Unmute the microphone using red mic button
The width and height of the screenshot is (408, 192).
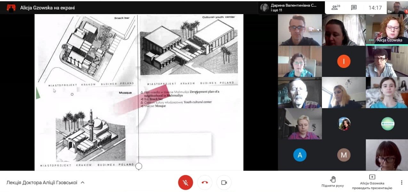[x=185, y=182]
